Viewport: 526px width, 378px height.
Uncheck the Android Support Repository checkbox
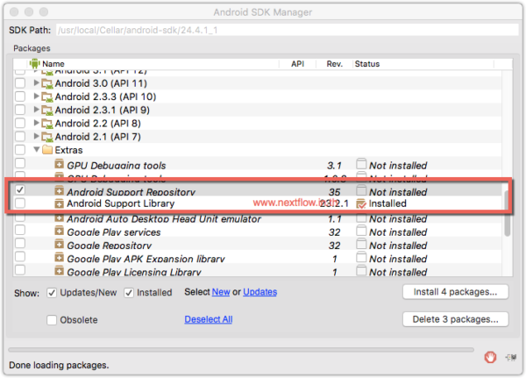tap(19, 190)
